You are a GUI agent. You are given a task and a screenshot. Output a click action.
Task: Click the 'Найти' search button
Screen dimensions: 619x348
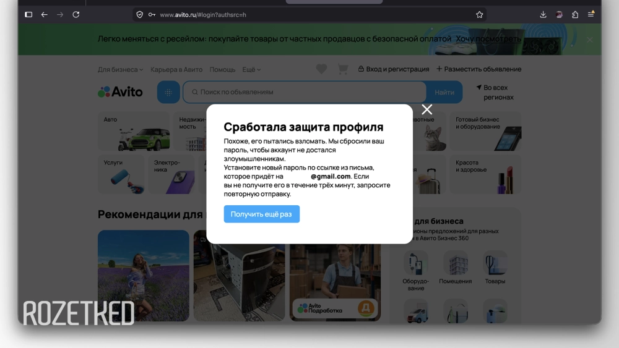[444, 92]
